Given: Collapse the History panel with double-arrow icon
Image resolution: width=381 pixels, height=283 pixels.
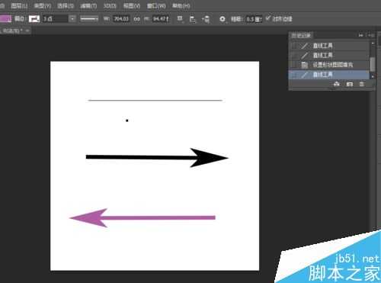Looking at the screenshot, I should pyautogui.click(x=361, y=35).
